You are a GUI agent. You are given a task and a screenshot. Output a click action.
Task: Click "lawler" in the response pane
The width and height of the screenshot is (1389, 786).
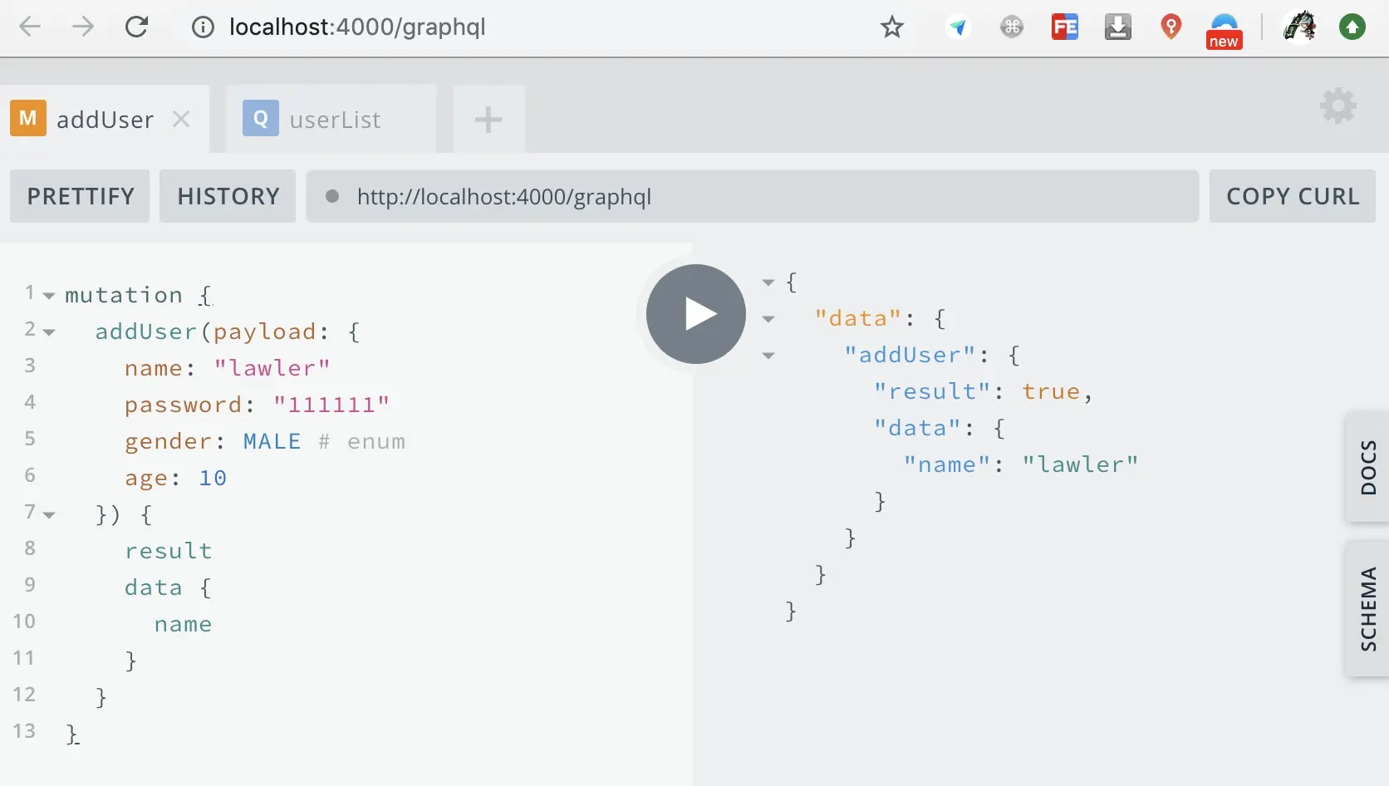pyautogui.click(x=1080, y=464)
